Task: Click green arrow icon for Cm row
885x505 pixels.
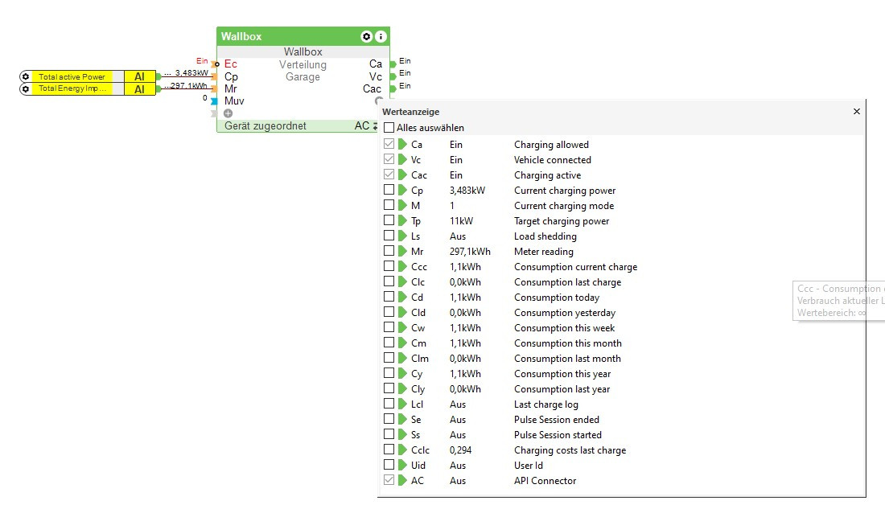Action: click(x=402, y=343)
